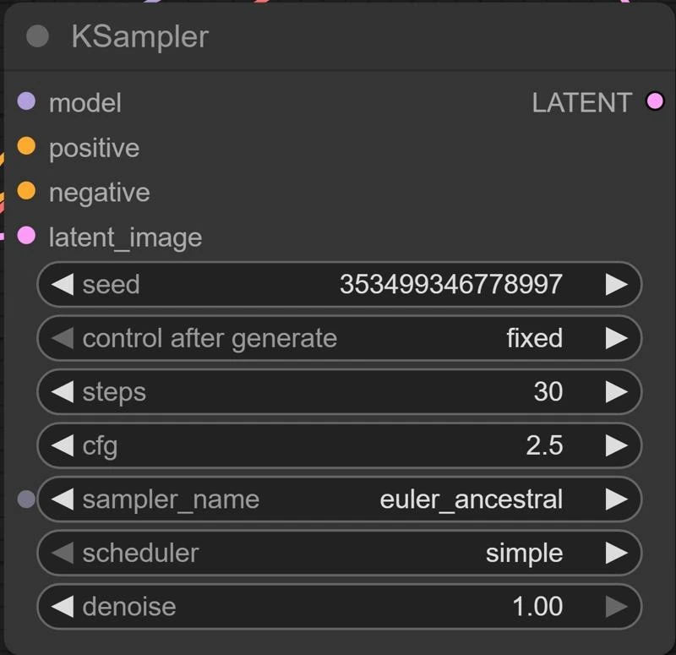Open the scheduler dropdown showing simple
Screen dimensions: 676x655
tap(338, 553)
